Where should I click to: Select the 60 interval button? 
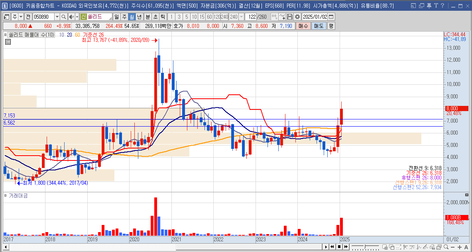click(x=209, y=17)
